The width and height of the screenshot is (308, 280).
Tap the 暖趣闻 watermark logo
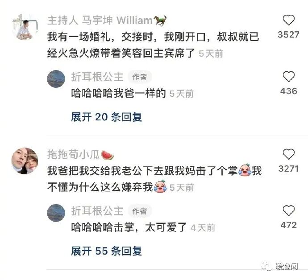(x=279, y=266)
